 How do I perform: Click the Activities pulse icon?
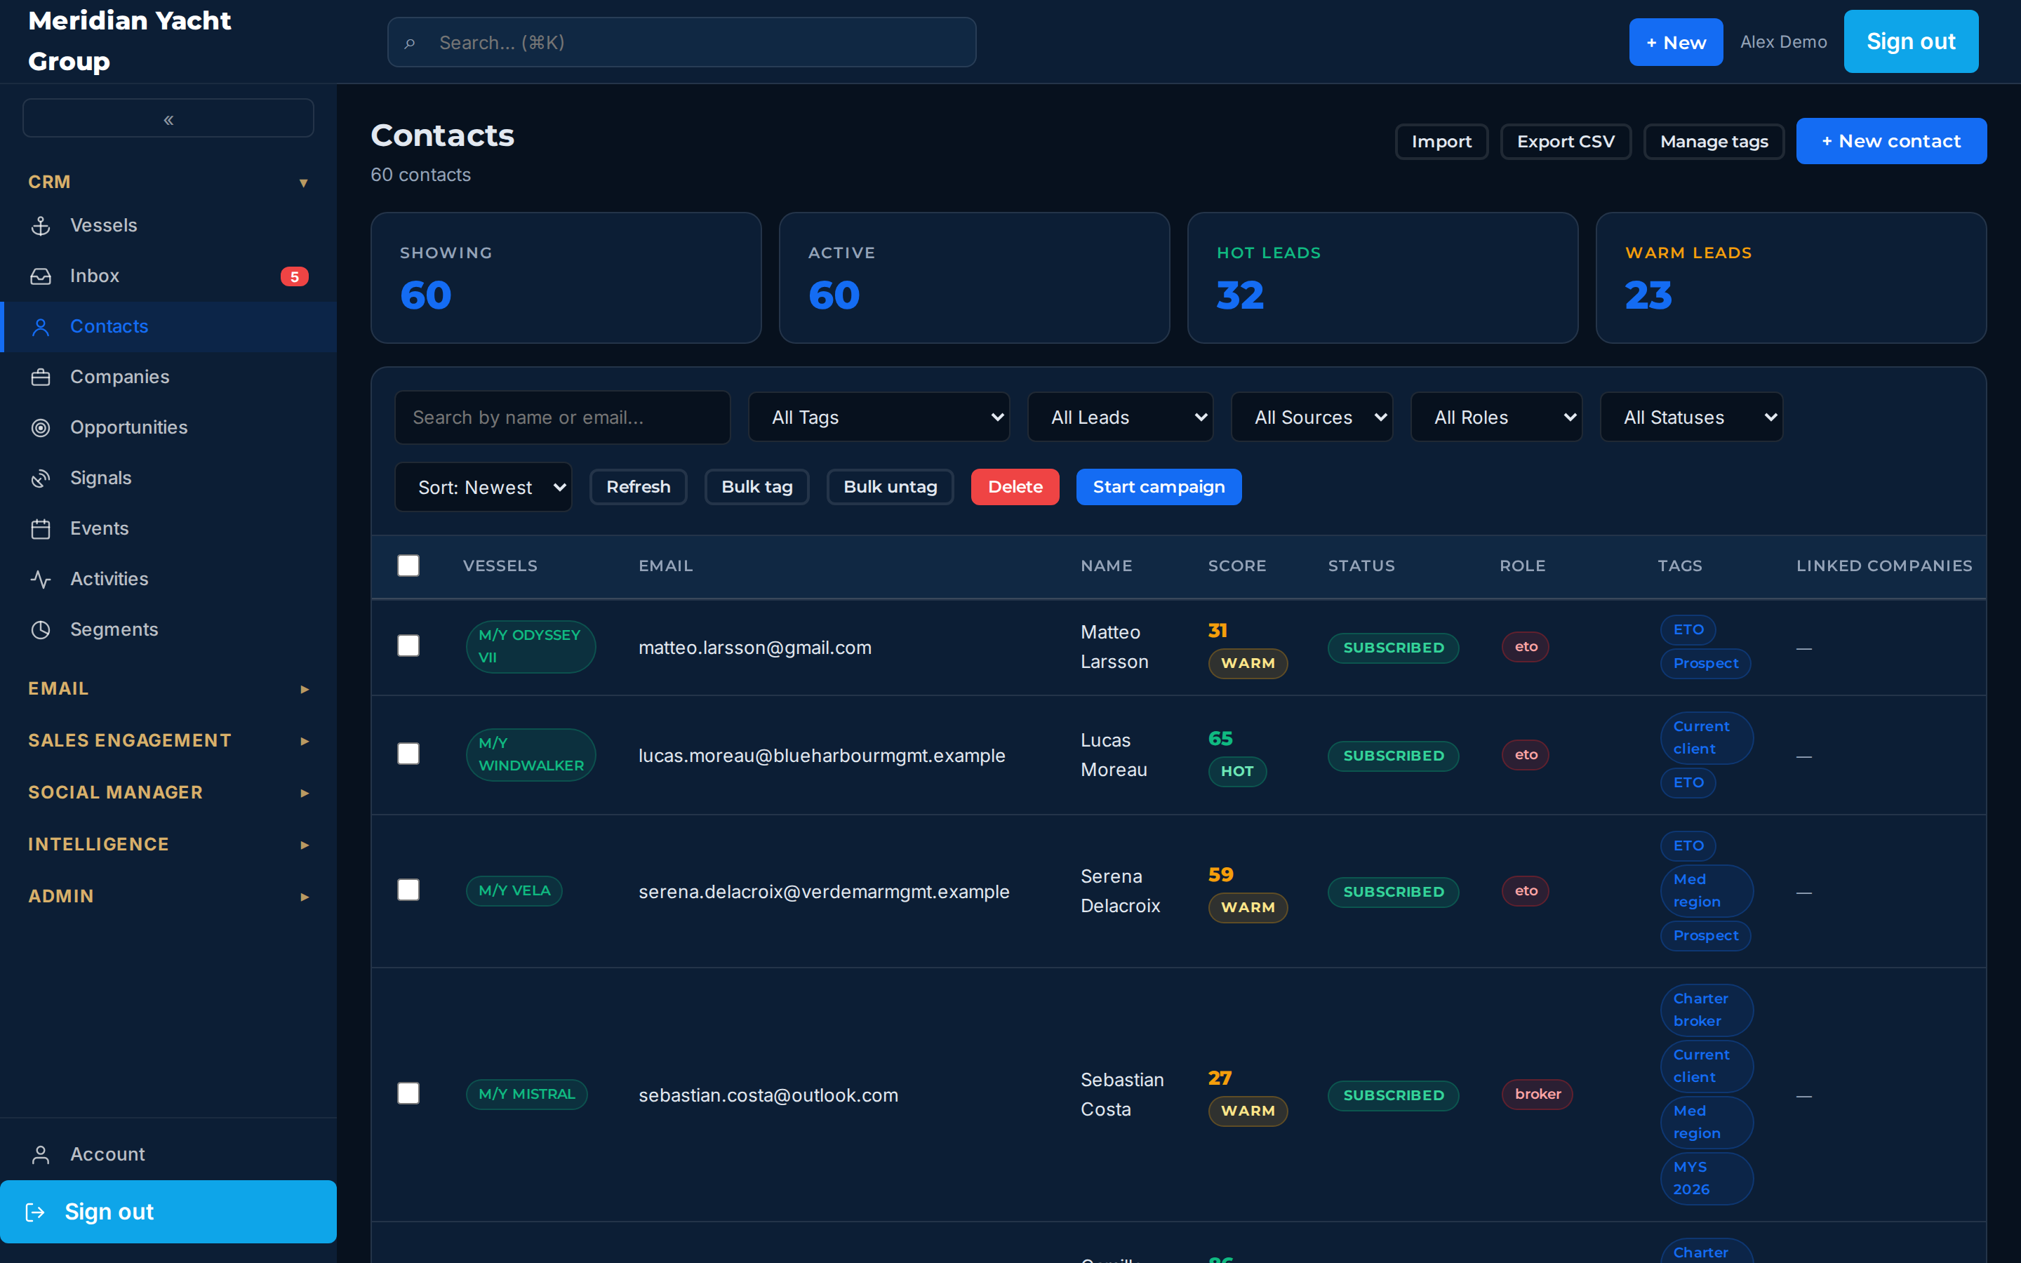(x=40, y=580)
